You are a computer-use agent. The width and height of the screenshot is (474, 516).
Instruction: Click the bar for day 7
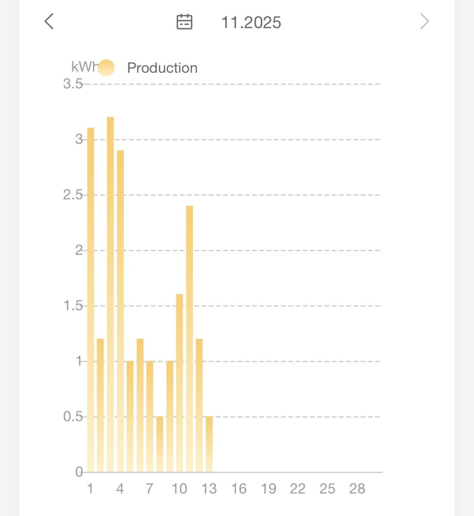coord(150,416)
